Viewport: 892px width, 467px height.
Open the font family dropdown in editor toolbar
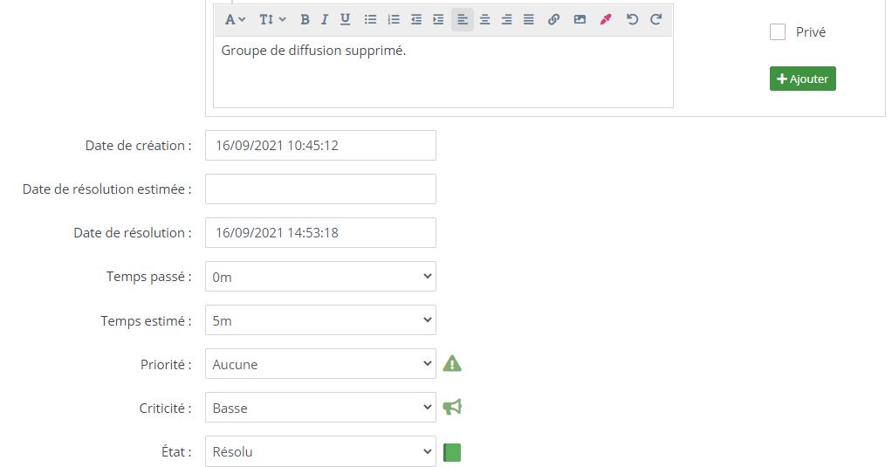[x=235, y=20]
